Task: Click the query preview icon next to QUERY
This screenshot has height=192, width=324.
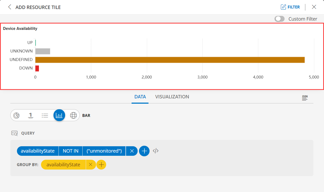Action: [15, 133]
